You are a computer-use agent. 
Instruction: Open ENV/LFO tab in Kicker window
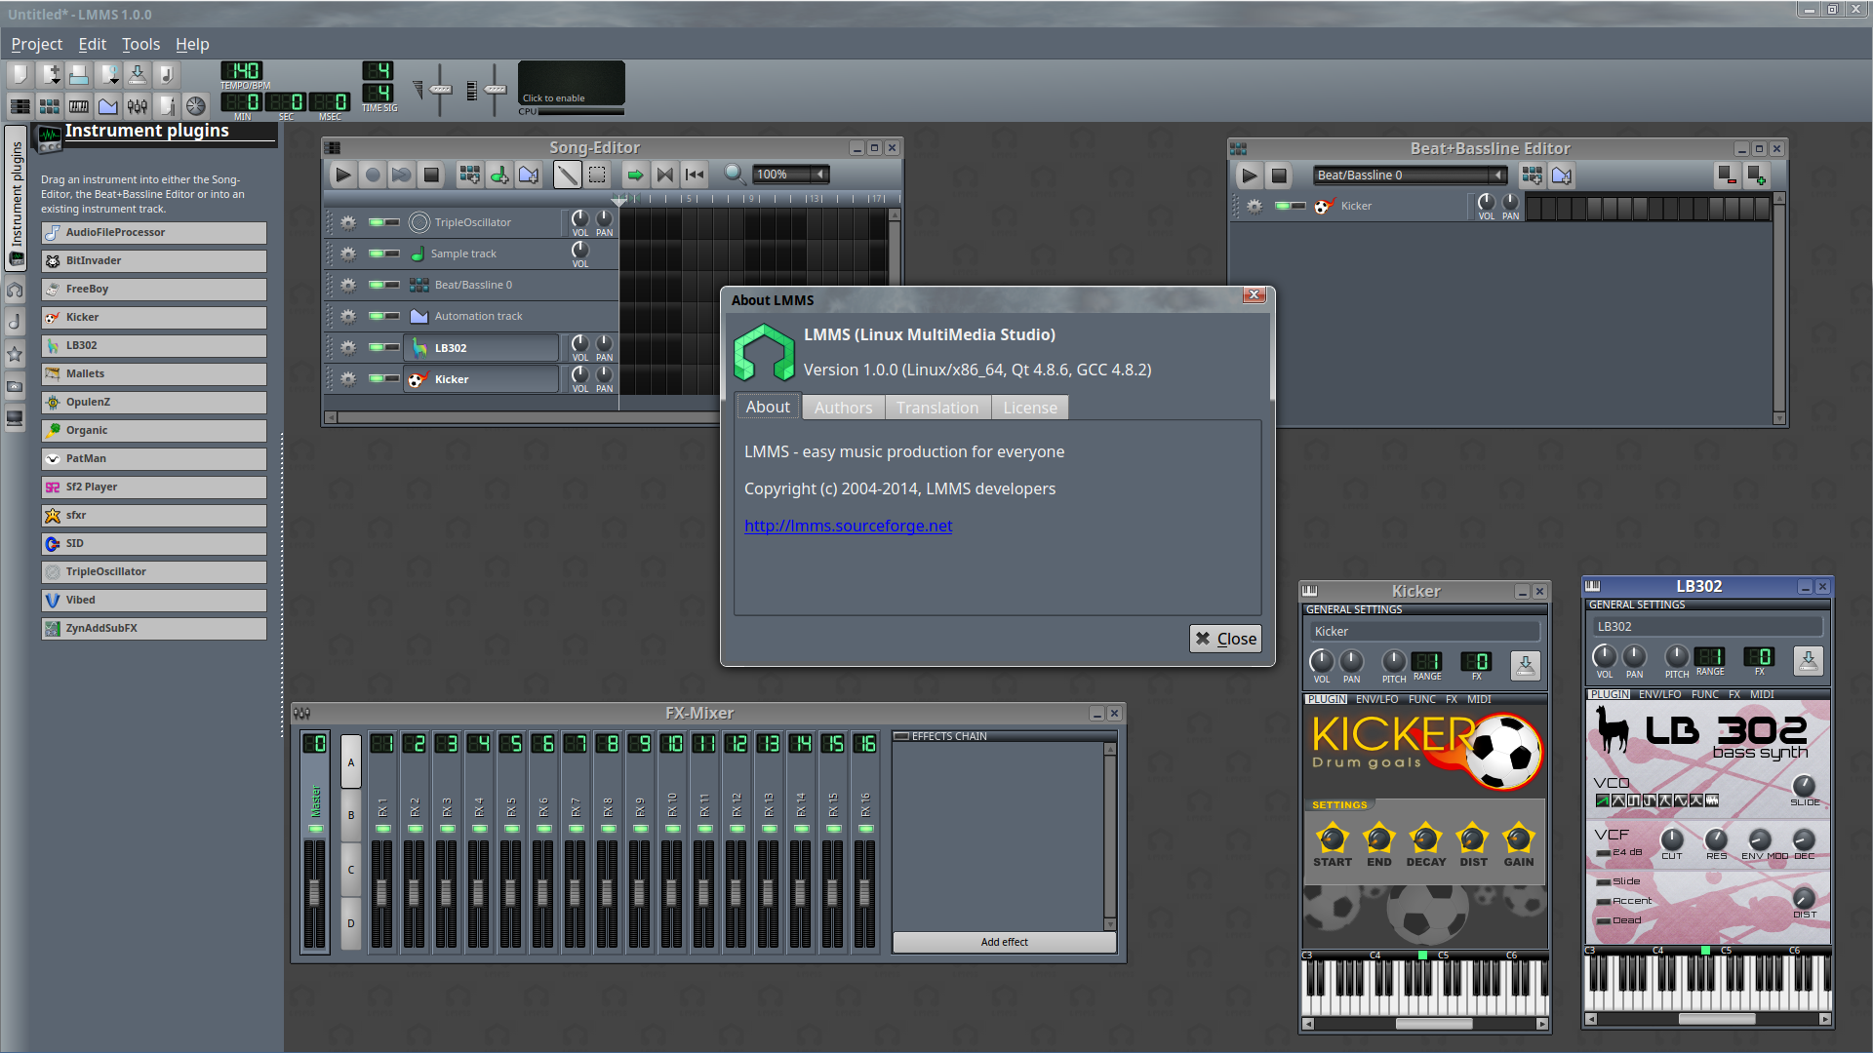click(x=1376, y=699)
